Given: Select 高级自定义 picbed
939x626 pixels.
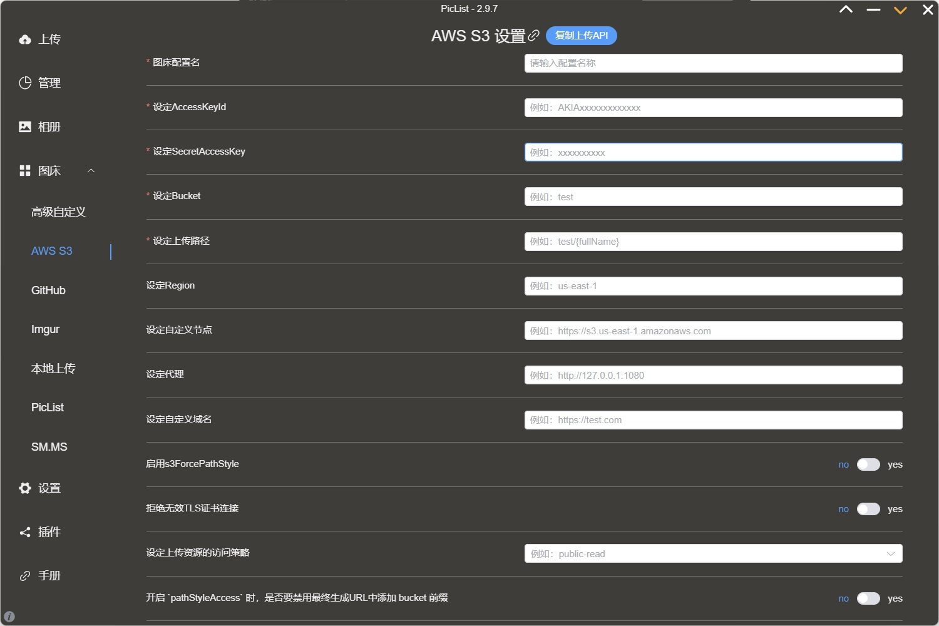Looking at the screenshot, I should point(59,212).
